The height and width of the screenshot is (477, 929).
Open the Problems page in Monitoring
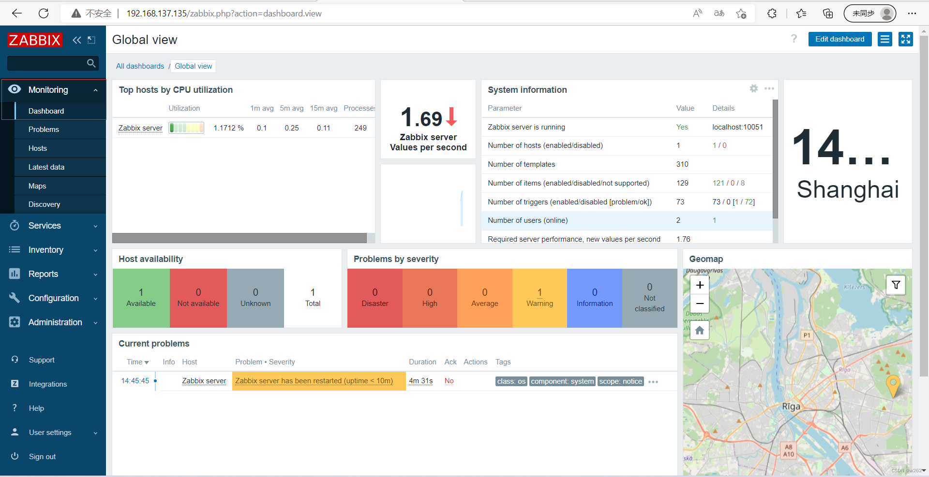tap(44, 130)
